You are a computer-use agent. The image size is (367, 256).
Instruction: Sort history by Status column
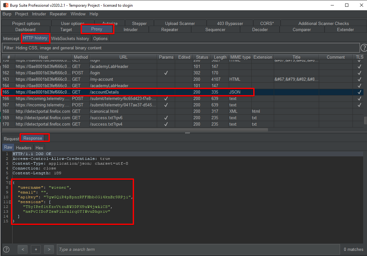(202, 57)
